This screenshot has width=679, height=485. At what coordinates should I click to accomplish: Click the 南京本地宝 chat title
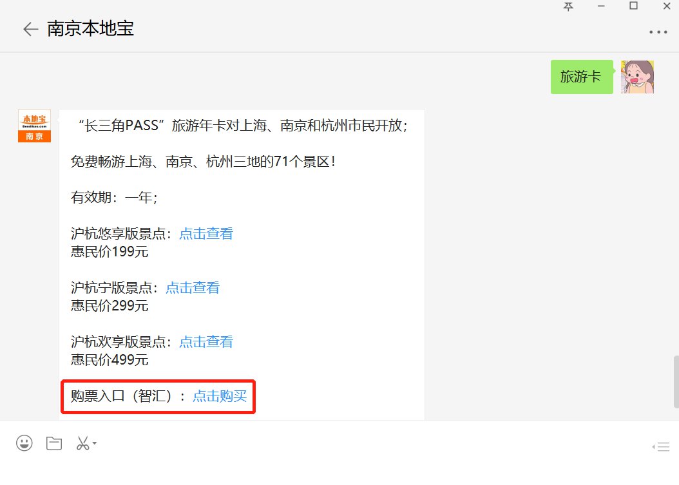click(x=90, y=29)
